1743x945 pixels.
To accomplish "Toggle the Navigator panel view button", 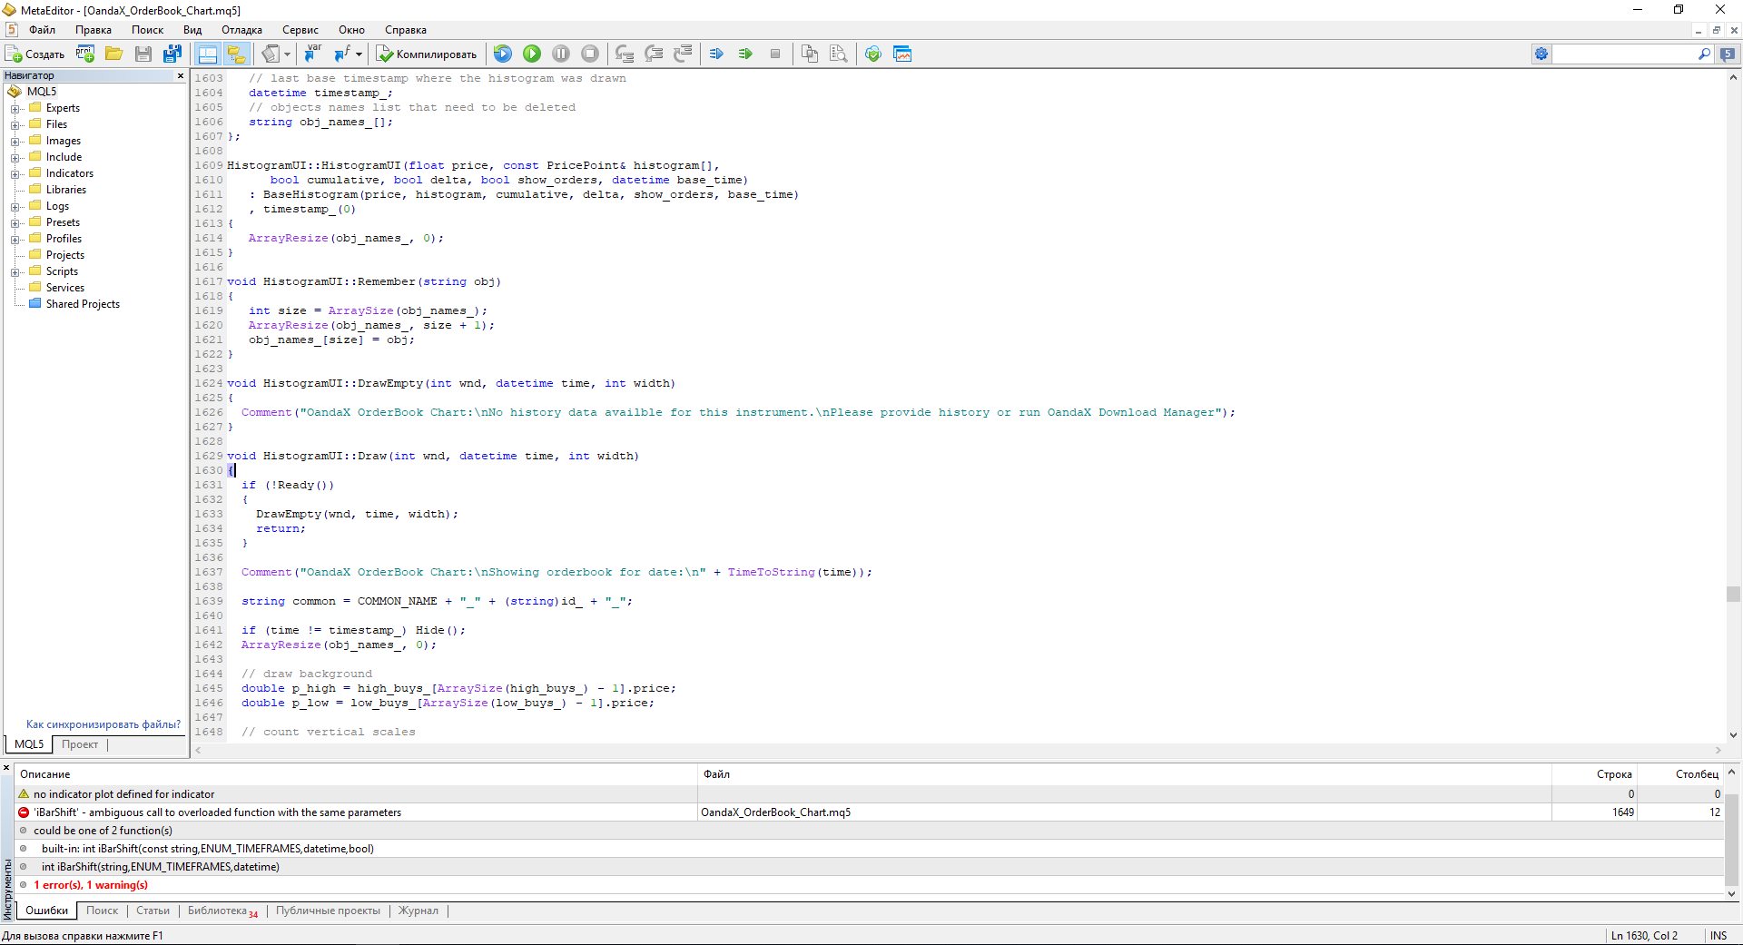I will [x=207, y=54].
